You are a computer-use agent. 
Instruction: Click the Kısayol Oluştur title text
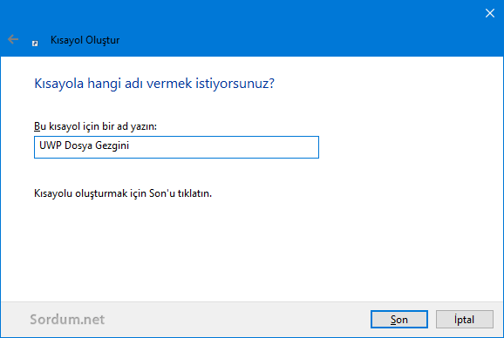85,40
